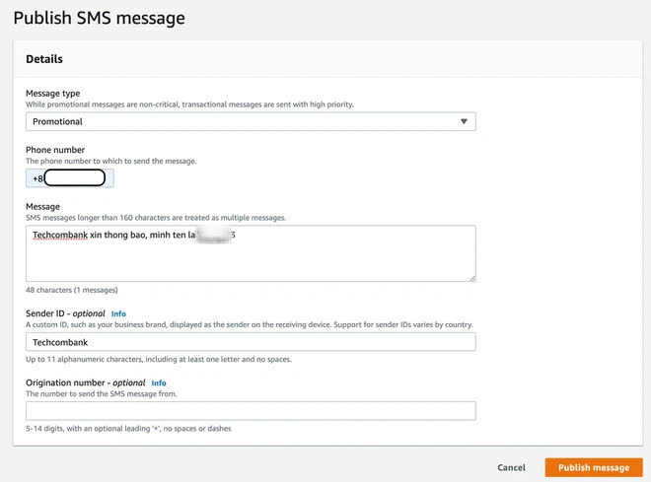Screen dimensions: 651x482
Task: Open the Message type dropdown showing Promotional
Action: (251, 121)
